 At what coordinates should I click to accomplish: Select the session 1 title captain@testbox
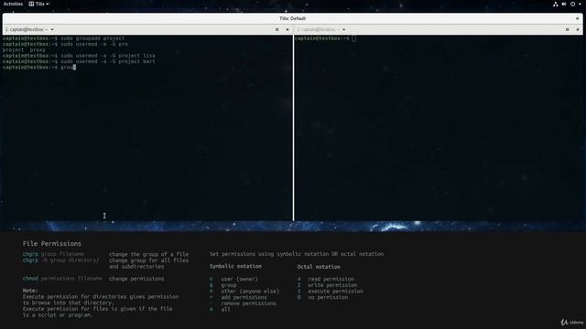point(27,29)
